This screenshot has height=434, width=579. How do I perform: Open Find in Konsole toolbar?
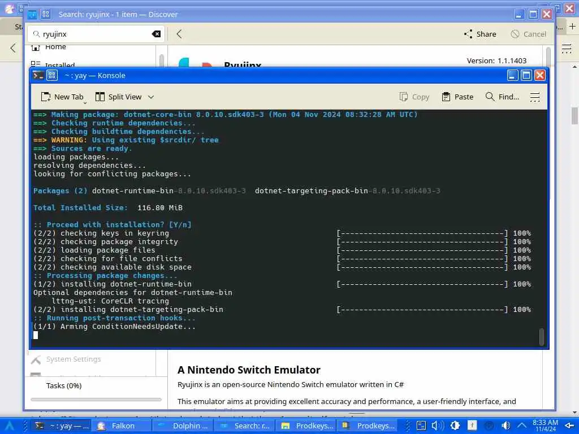click(x=502, y=97)
